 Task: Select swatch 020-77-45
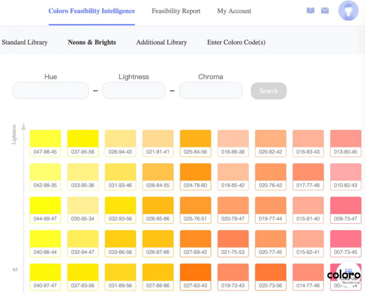pos(271,243)
